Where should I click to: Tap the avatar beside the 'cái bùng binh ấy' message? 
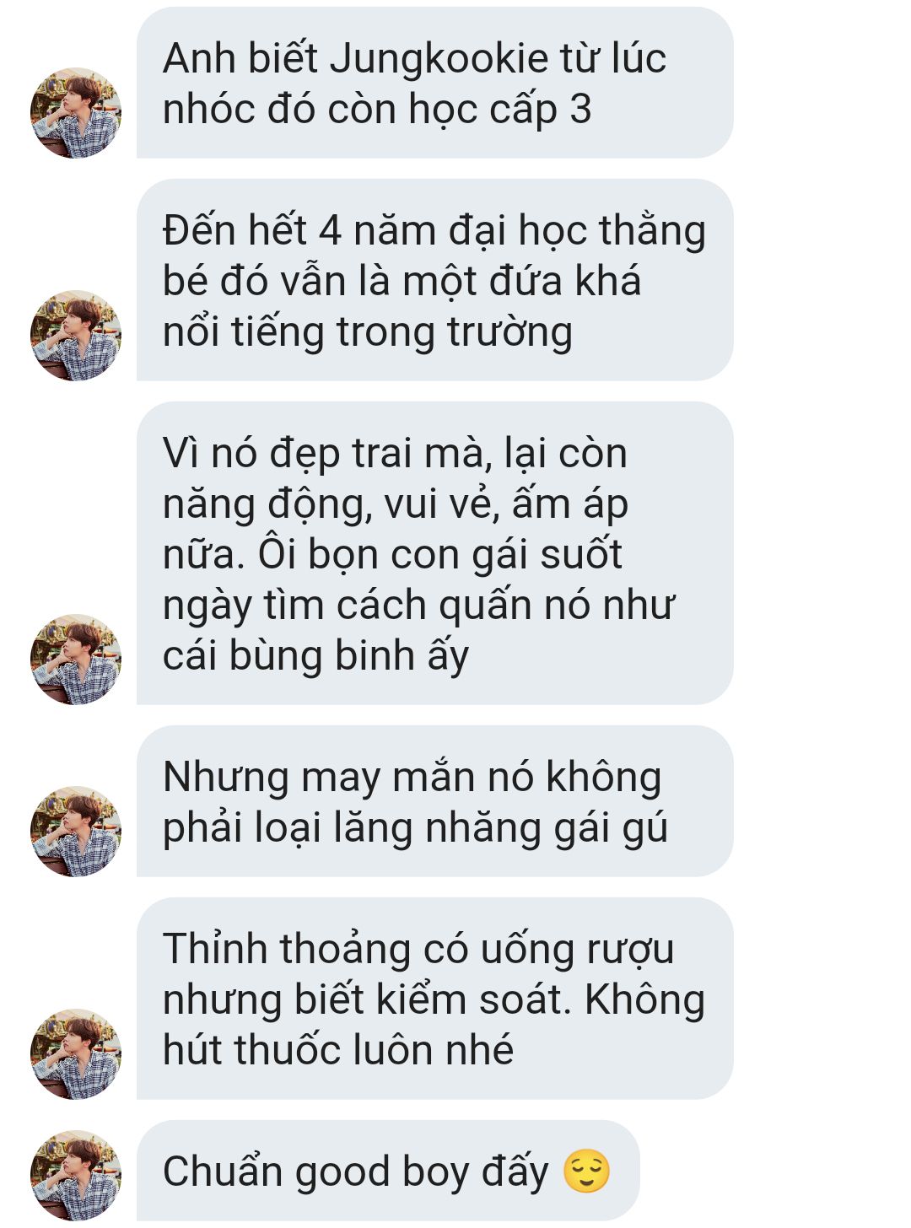click(x=76, y=660)
